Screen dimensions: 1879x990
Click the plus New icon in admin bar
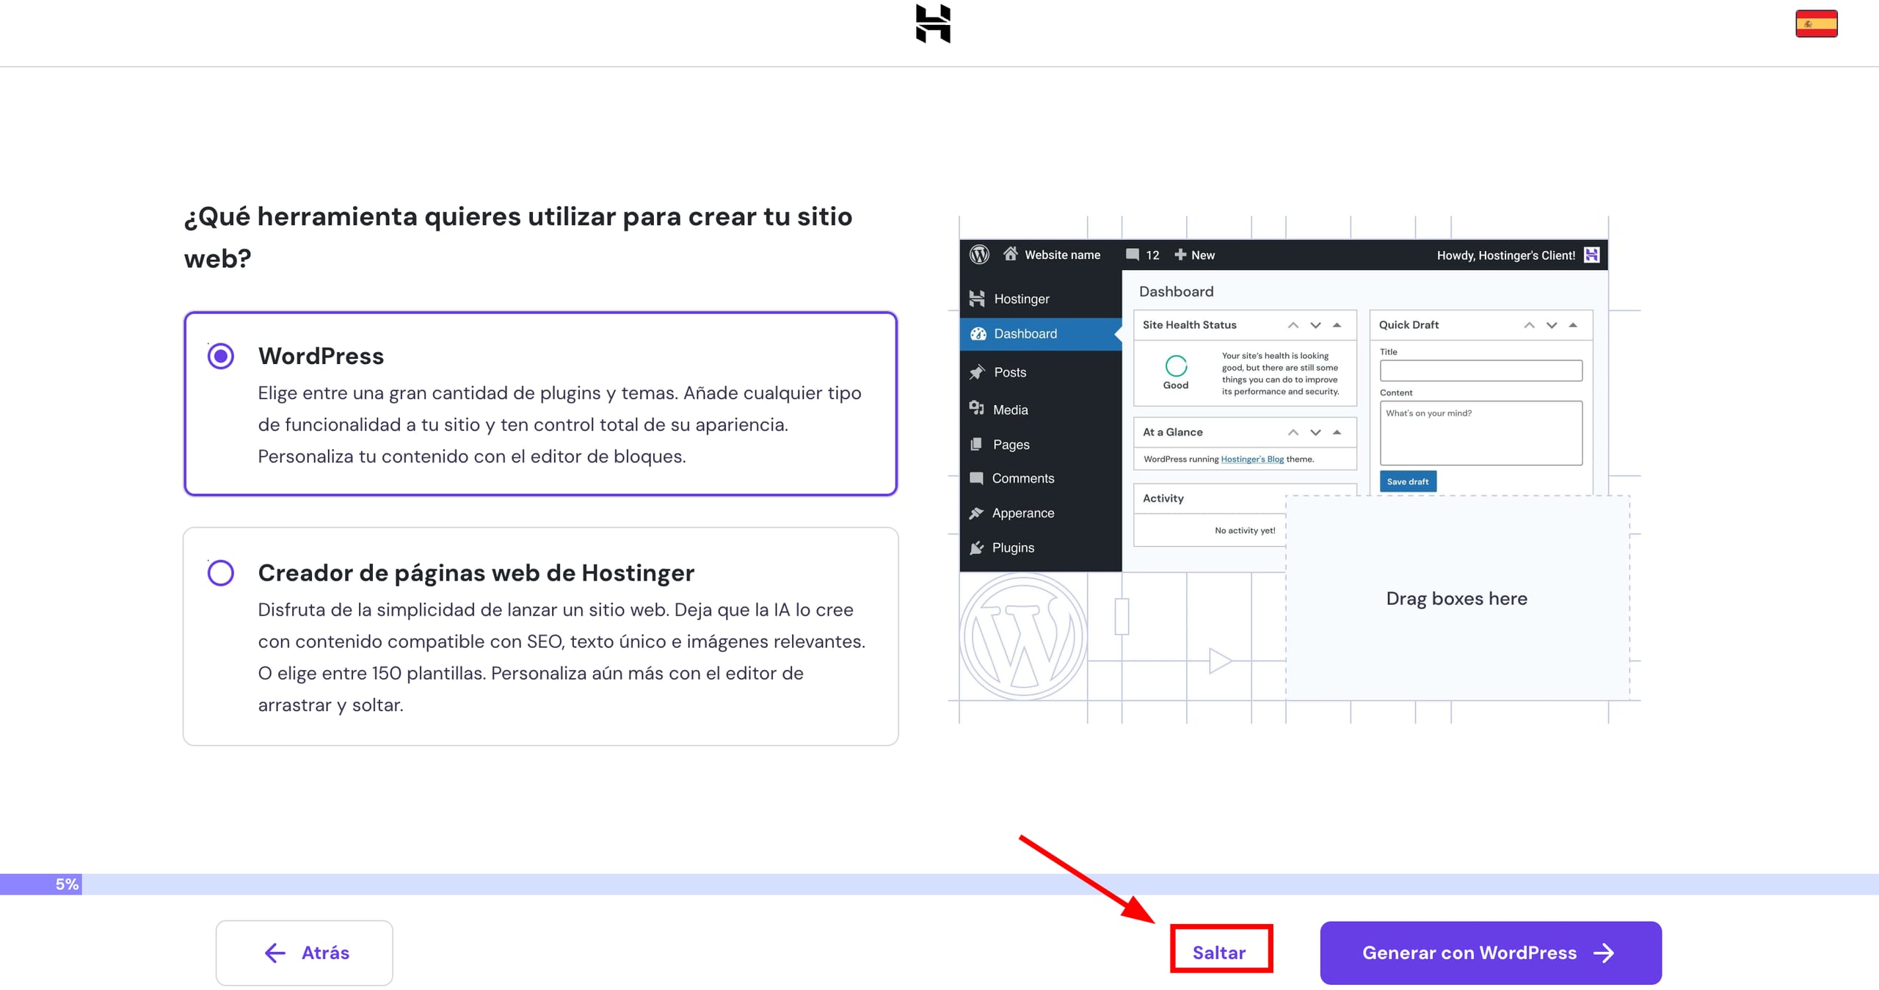[1180, 255]
